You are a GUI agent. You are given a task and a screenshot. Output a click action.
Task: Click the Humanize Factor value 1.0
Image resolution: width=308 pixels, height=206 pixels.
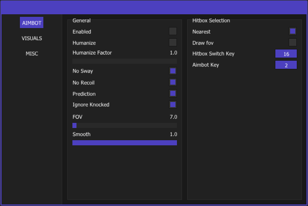(x=173, y=53)
